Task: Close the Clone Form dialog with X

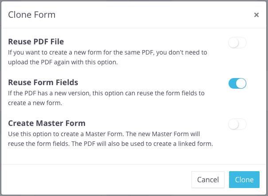Action: click(256, 15)
